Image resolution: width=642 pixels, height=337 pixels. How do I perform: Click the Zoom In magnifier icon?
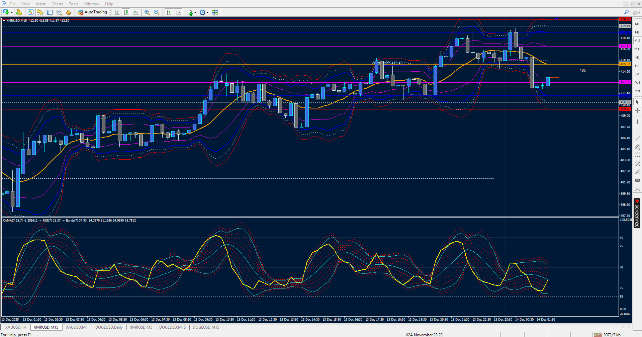pos(147,12)
